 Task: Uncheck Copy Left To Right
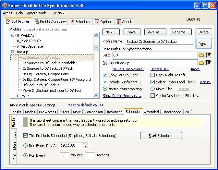pos(105,75)
